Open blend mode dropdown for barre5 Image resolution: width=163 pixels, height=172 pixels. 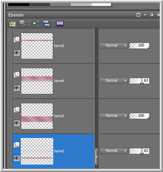[x=114, y=46]
